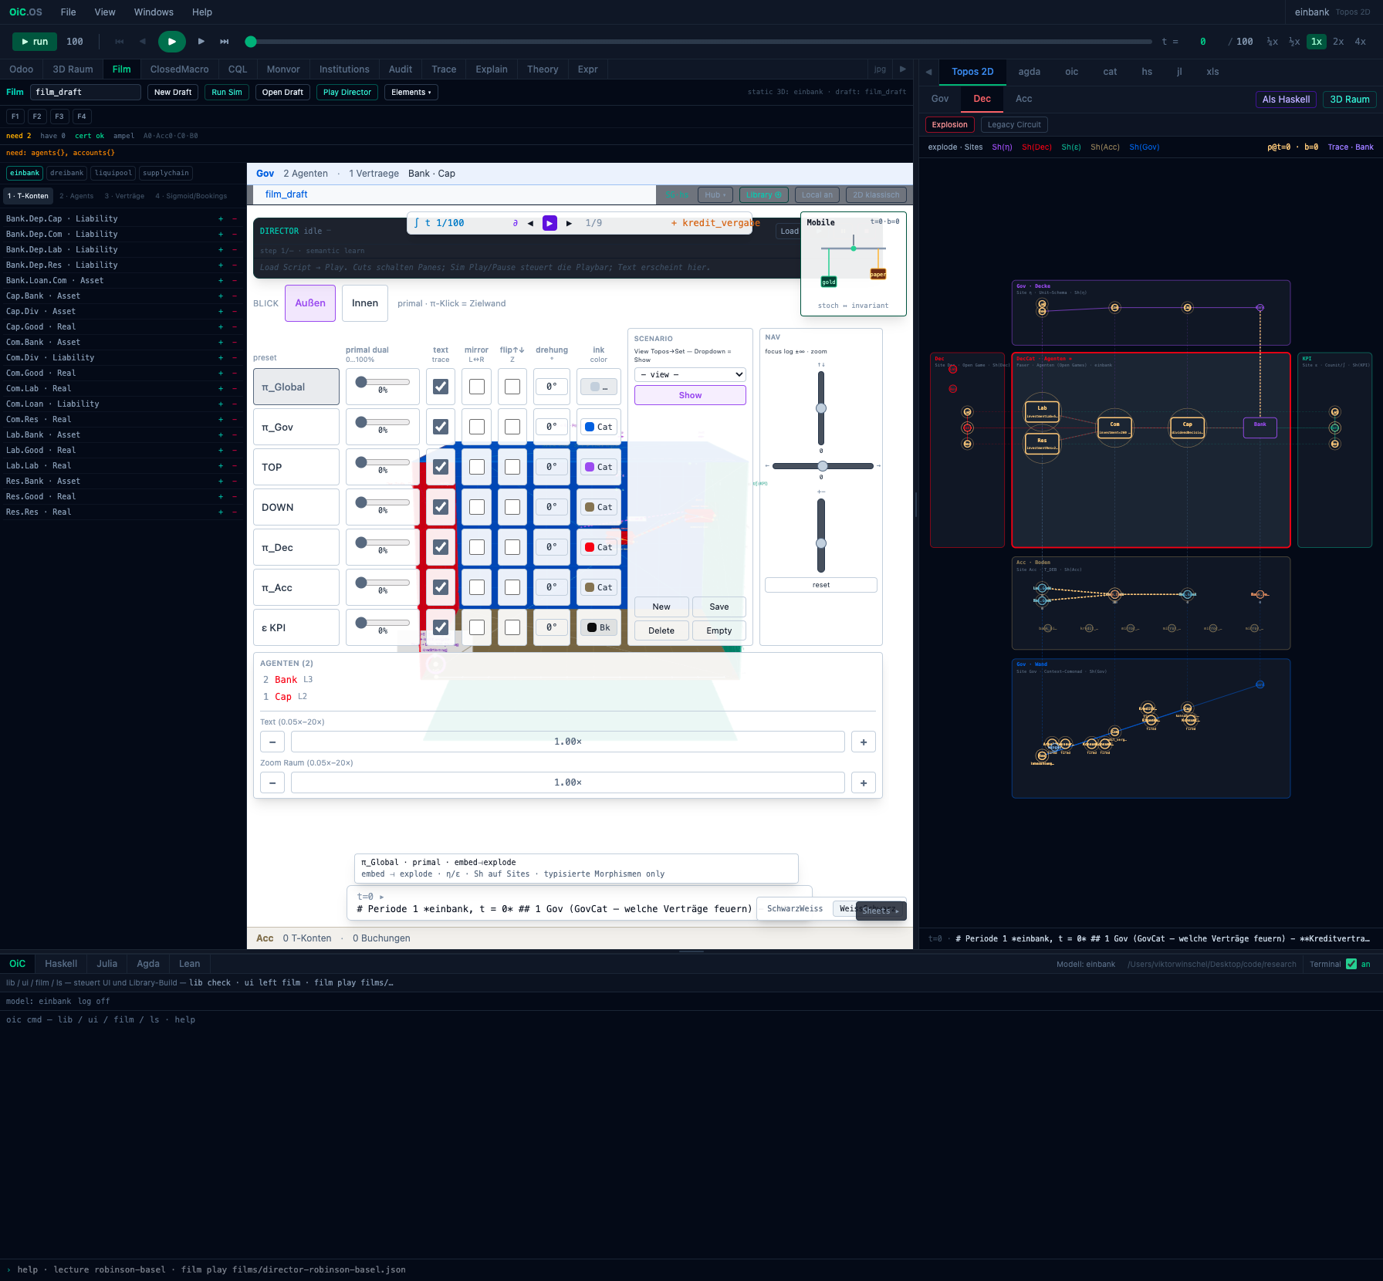Viewport: 1383px width, 1281px height.
Task: Toggle the Terminal checkbox in the status bar
Action: click(1351, 964)
